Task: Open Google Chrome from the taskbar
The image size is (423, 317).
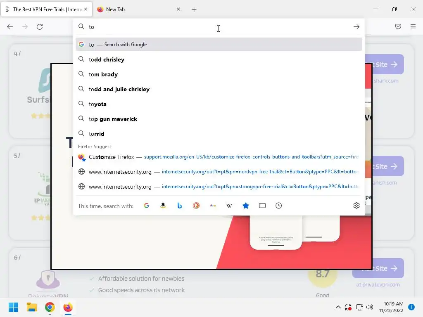Action: [x=50, y=307]
